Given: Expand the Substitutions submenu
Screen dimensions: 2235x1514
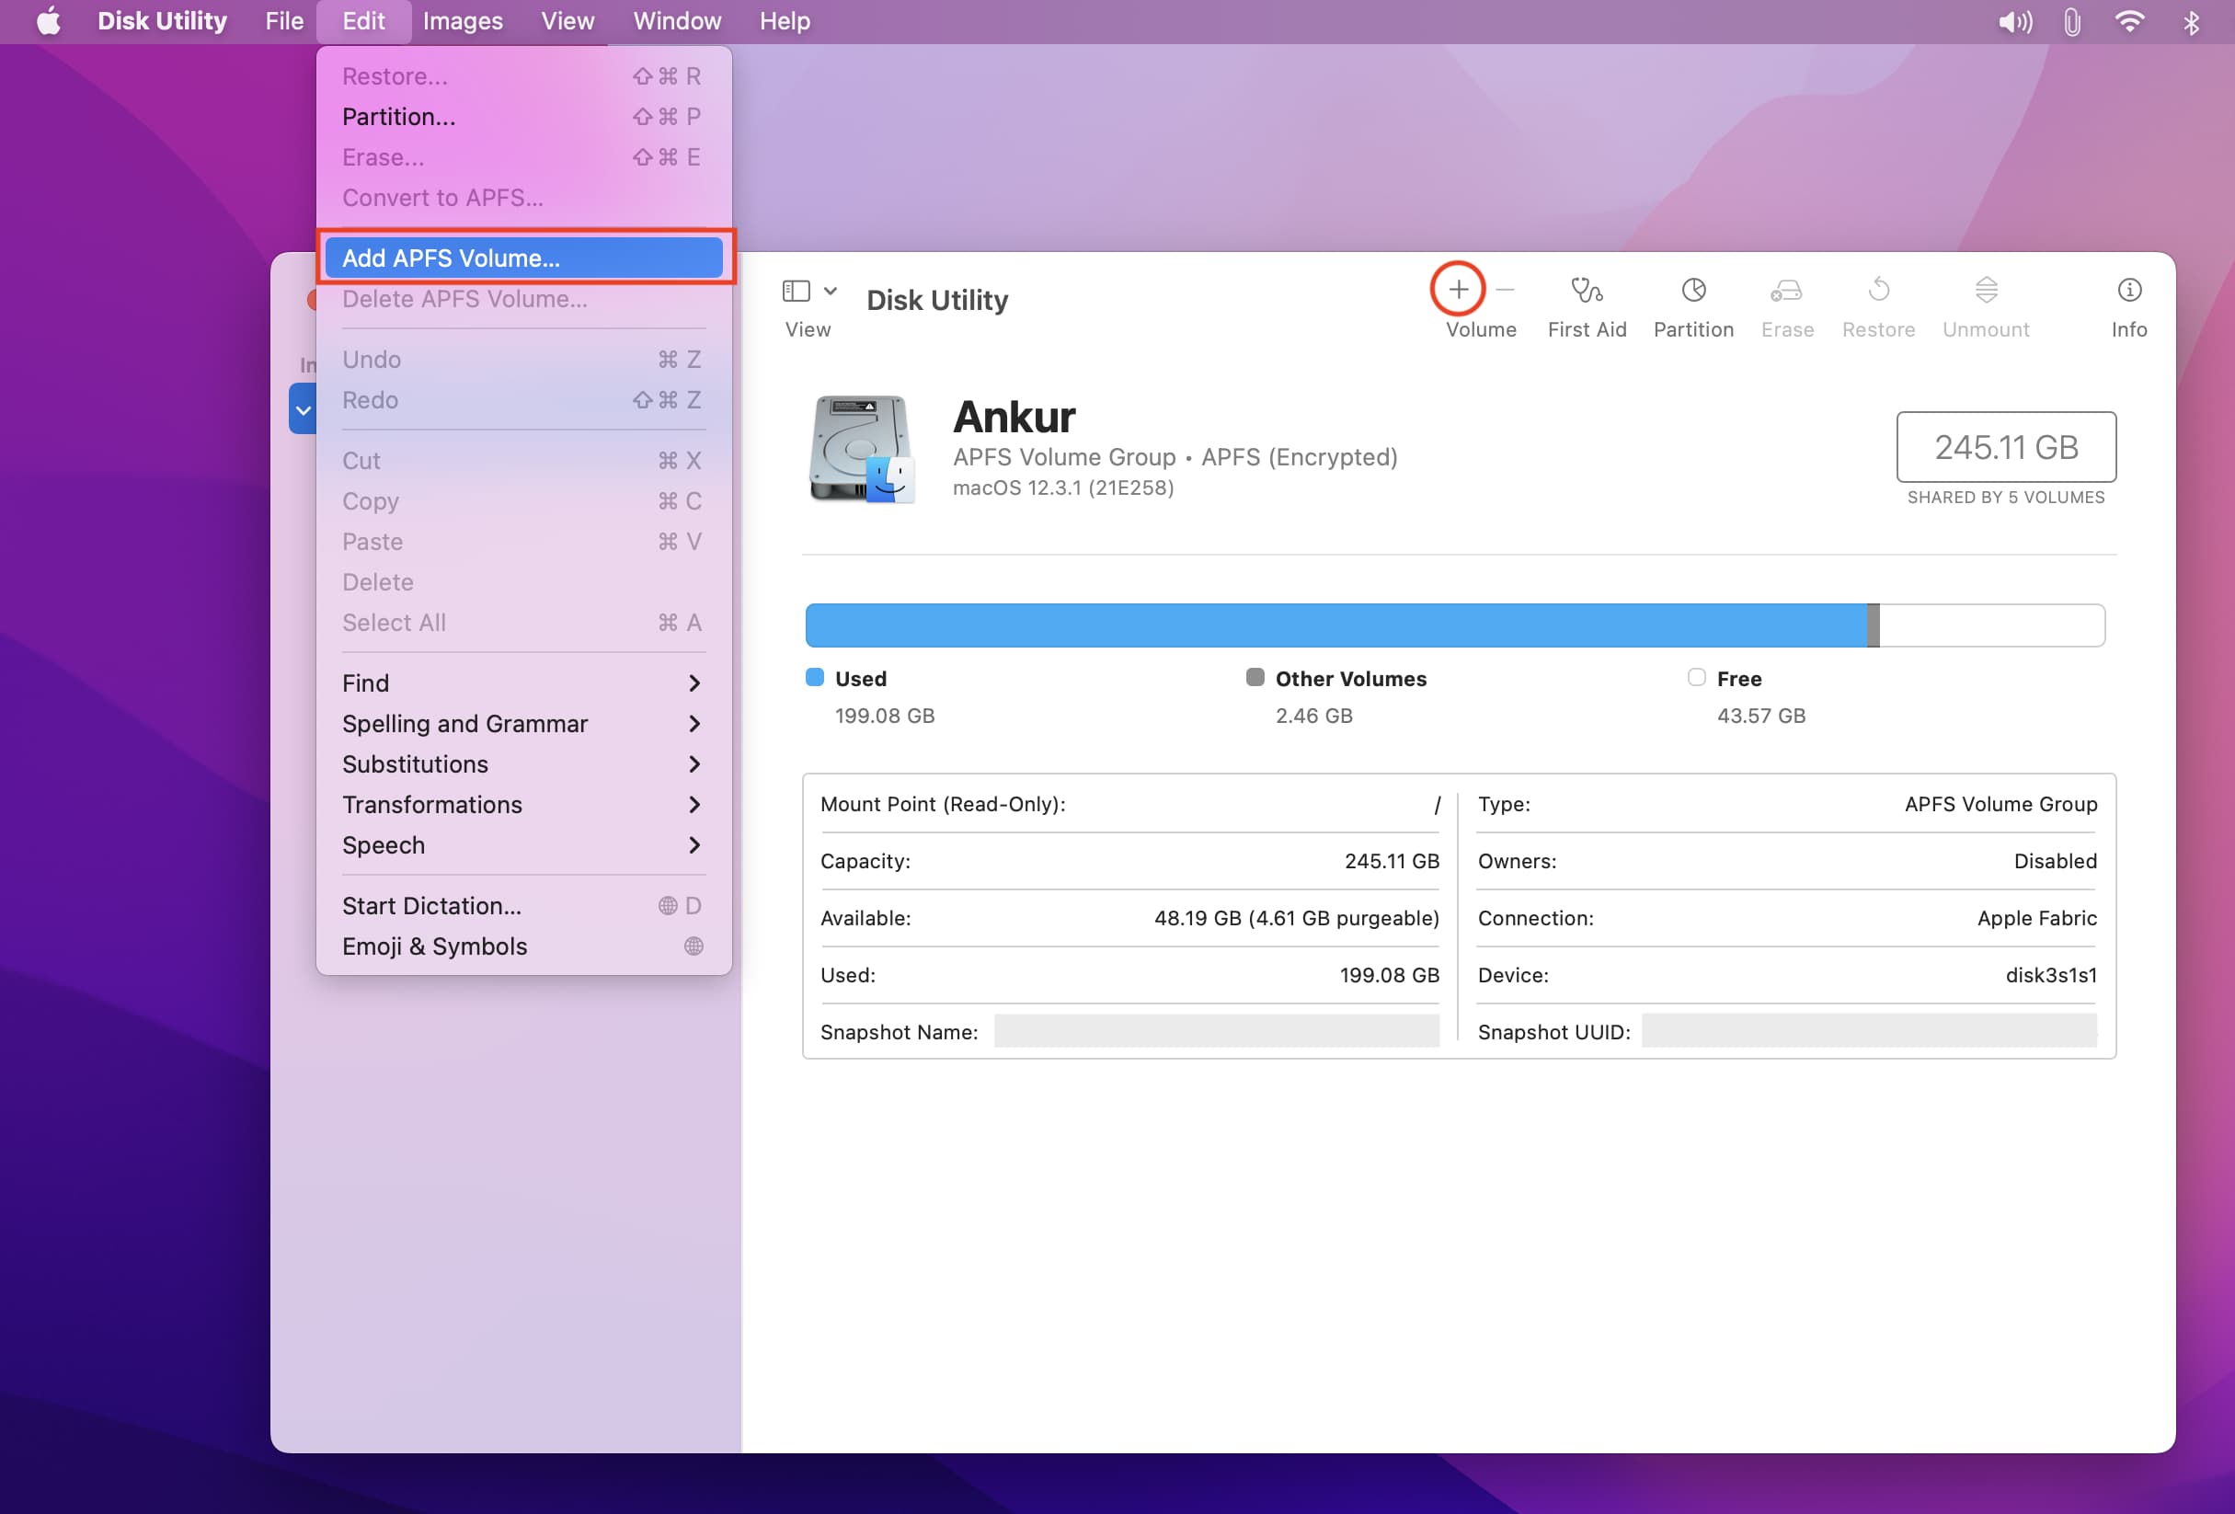Looking at the screenshot, I should pyautogui.click(x=523, y=763).
